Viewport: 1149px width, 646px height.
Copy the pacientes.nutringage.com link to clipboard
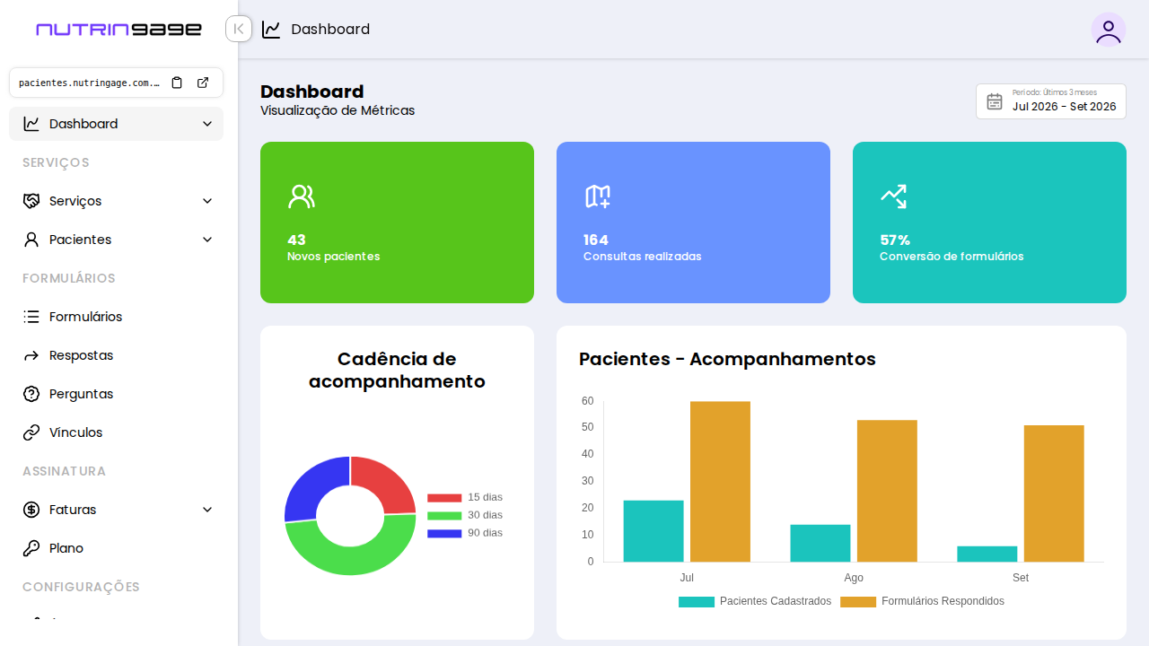(177, 83)
